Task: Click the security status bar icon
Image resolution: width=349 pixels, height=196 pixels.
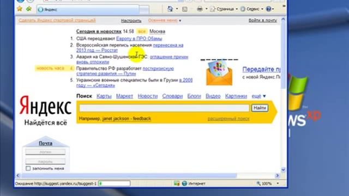Action: pyautogui.click(x=177, y=183)
